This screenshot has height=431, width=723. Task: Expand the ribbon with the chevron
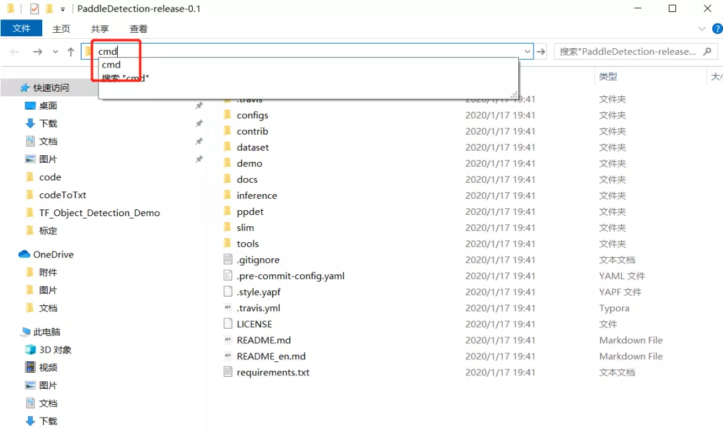(x=702, y=29)
